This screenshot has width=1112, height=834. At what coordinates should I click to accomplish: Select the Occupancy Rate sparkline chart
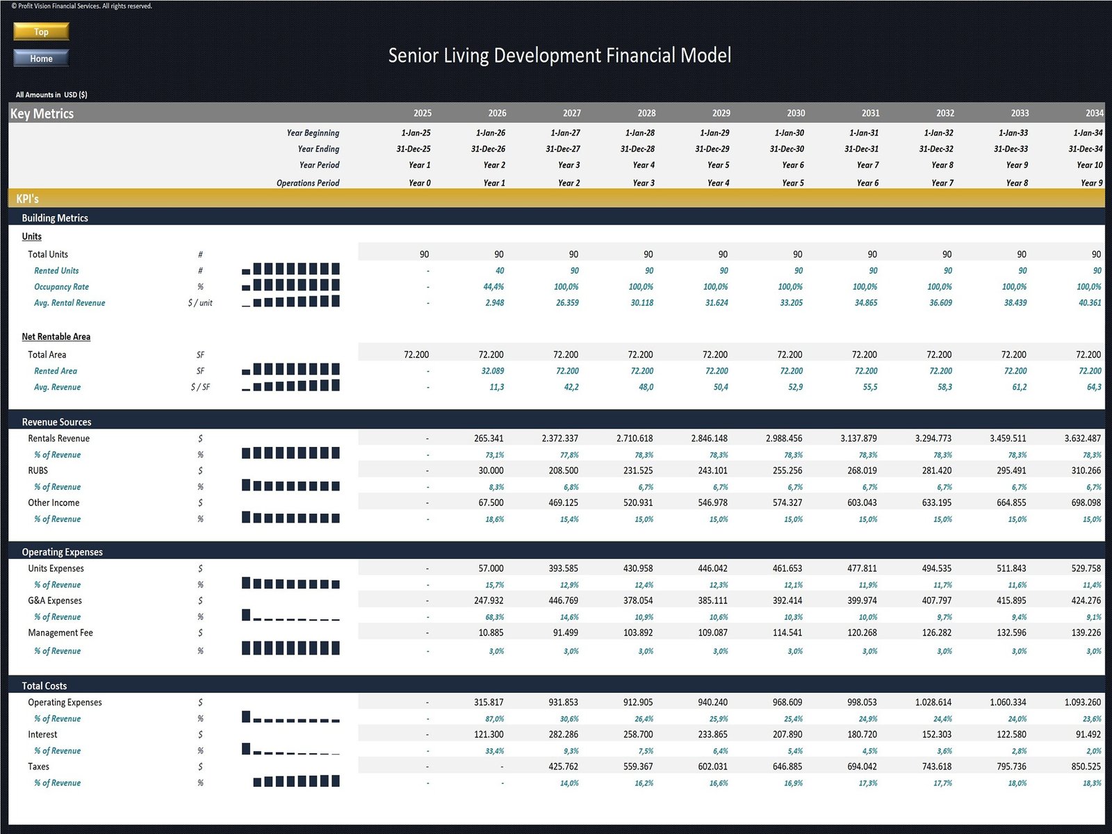tap(291, 286)
